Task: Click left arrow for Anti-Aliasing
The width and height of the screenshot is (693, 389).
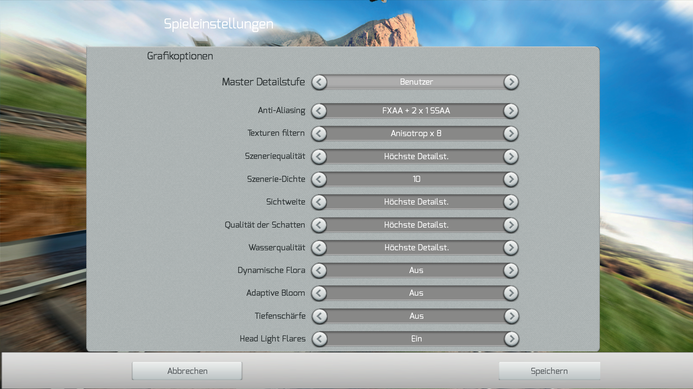Action: point(319,111)
